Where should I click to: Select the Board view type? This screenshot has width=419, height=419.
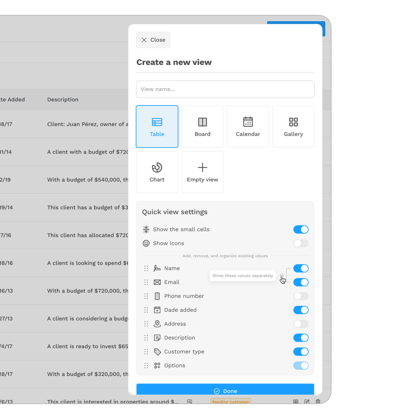pyautogui.click(x=203, y=126)
